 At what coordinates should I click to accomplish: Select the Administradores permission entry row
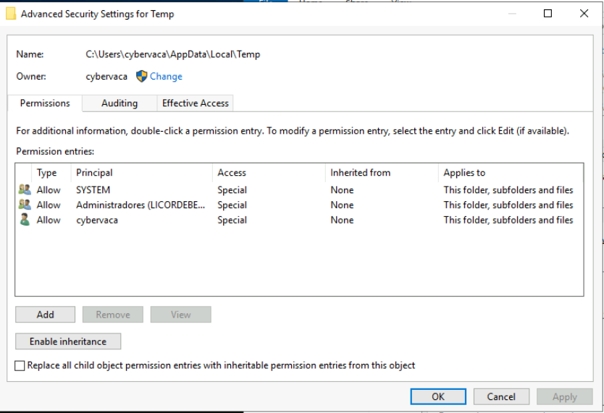140,205
